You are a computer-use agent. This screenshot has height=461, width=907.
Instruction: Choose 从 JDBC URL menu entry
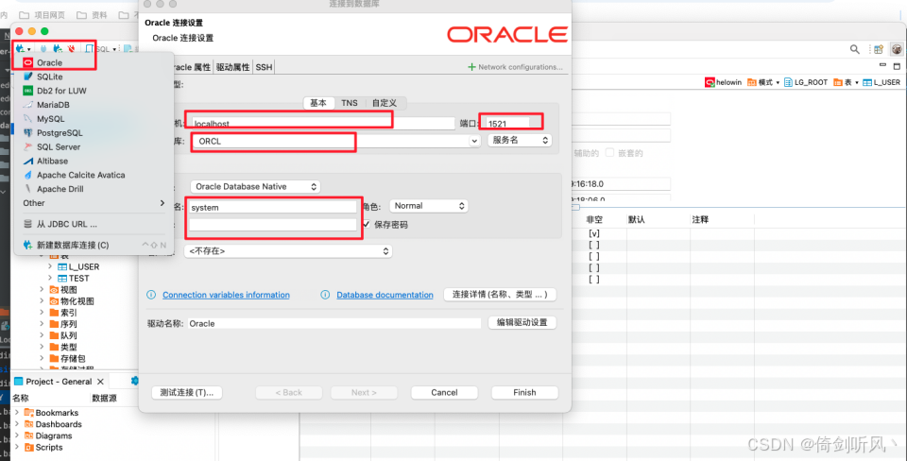pyautogui.click(x=94, y=224)
